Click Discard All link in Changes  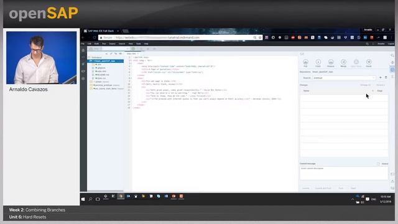[381, 85]
